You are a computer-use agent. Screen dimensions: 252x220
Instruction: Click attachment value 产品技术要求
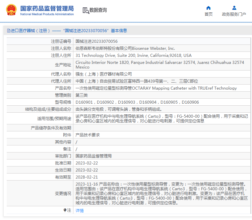pos(87,135)
